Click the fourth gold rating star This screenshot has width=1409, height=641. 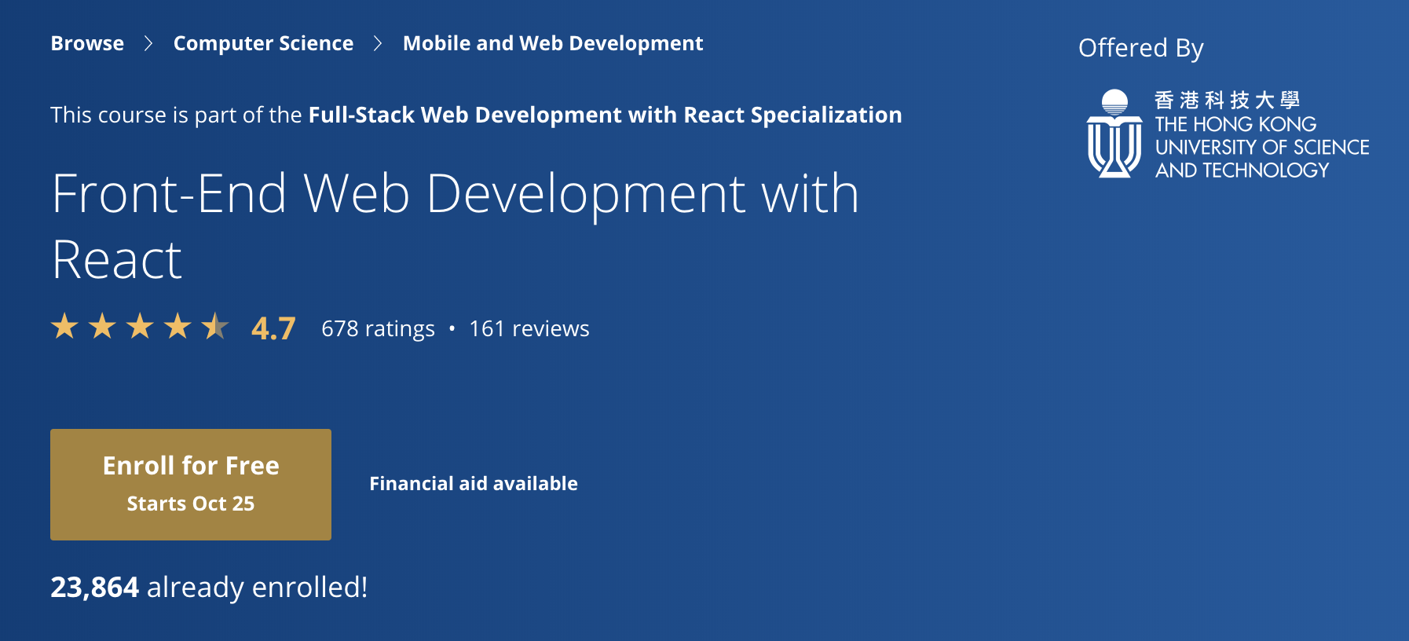[177, 326]
